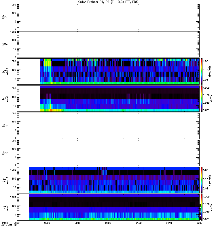The image size is (216, 231).
Task: Click the '0120' time axis label
Action: (139, 223)
